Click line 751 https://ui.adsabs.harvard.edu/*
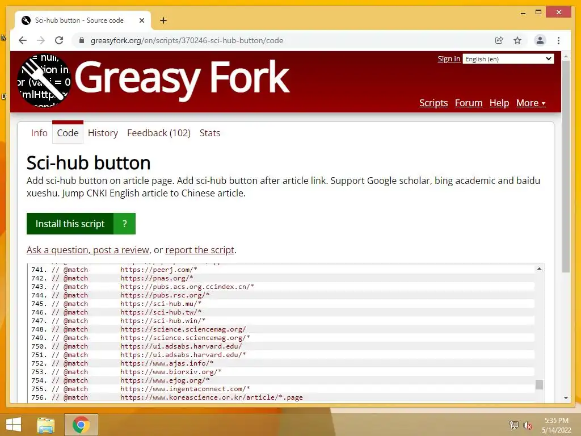Viewport: 581px width, 436px height. [x=183, y=355]
